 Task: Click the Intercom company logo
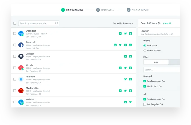pyautogui.click(x=21, y=79)
